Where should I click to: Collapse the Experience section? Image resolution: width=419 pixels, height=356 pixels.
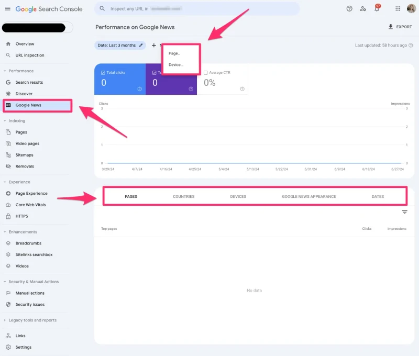pos(5,182)
